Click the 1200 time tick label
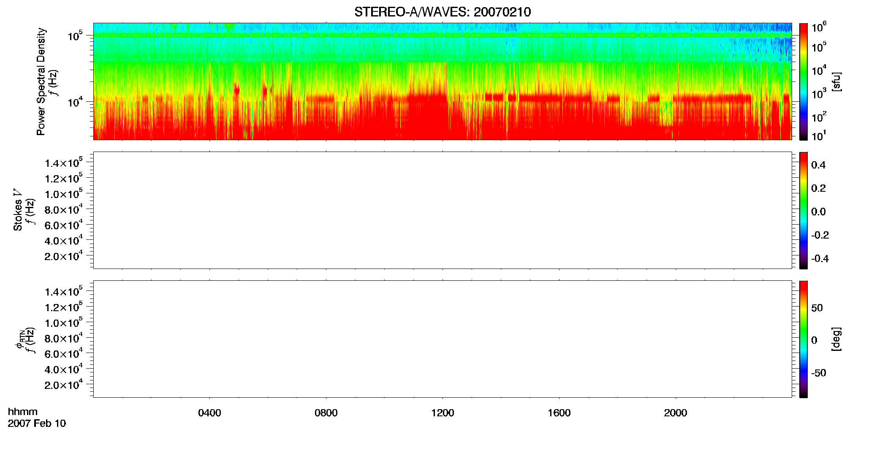Viewport: 885px width, 456px height. (x=442, y=413)
